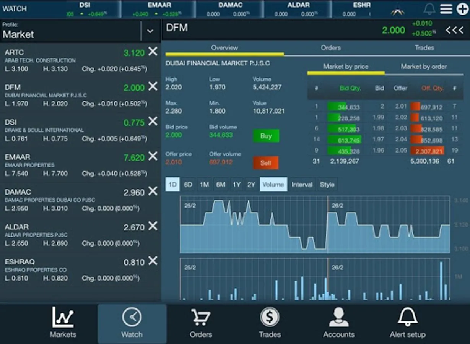Select the ALDAR Properties row
Image resolution: width=470 pixels, height=344 pixels.
(x=80, y=235)
